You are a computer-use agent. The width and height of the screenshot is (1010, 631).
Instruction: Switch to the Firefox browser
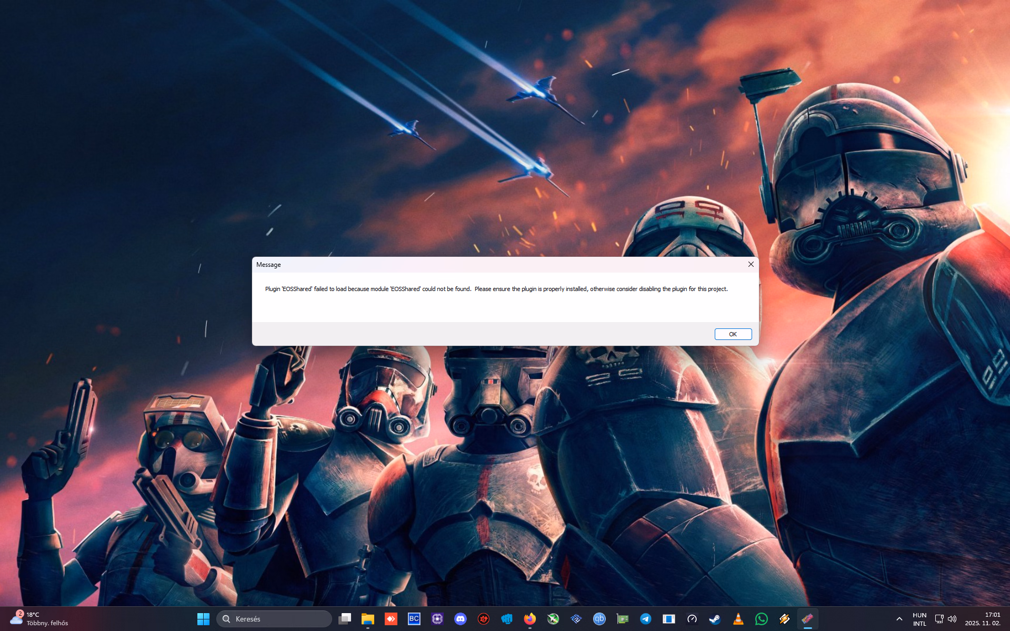(530, 619)
